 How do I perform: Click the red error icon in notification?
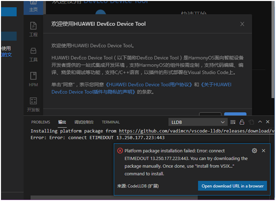[120, 151]
